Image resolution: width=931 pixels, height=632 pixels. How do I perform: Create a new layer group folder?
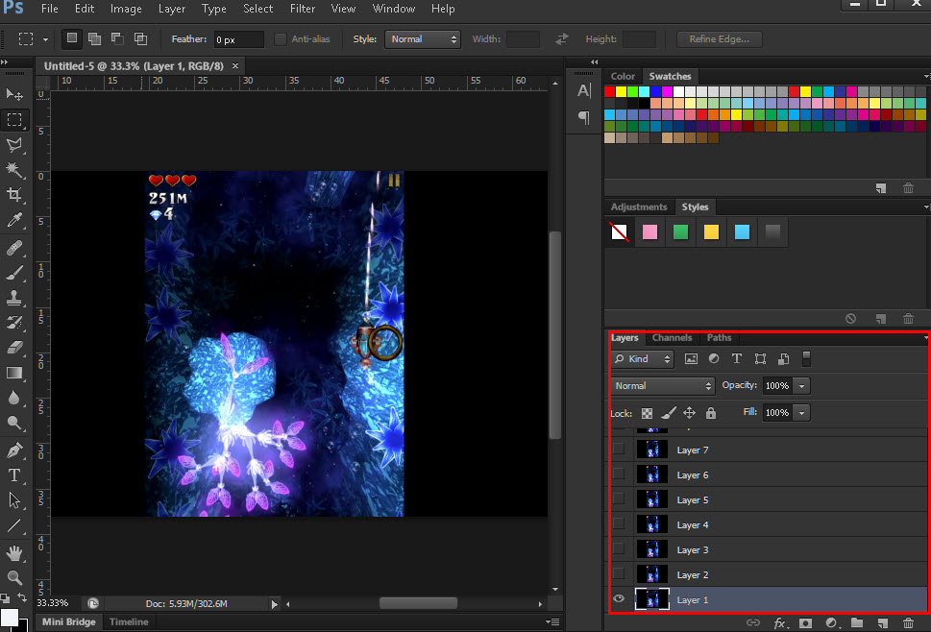coord(857,622)
